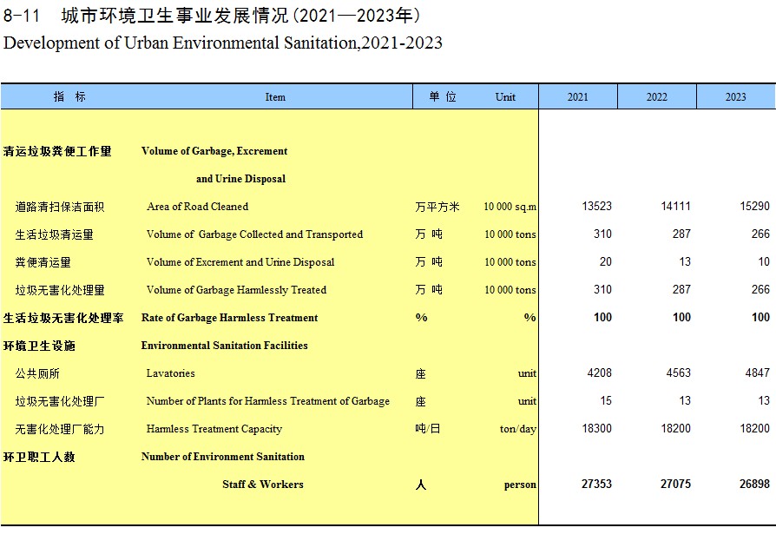Viewport: 776px width, 554px height.
Task: Click the Chinese label '公共厕所'
Action: click(37, 373)
